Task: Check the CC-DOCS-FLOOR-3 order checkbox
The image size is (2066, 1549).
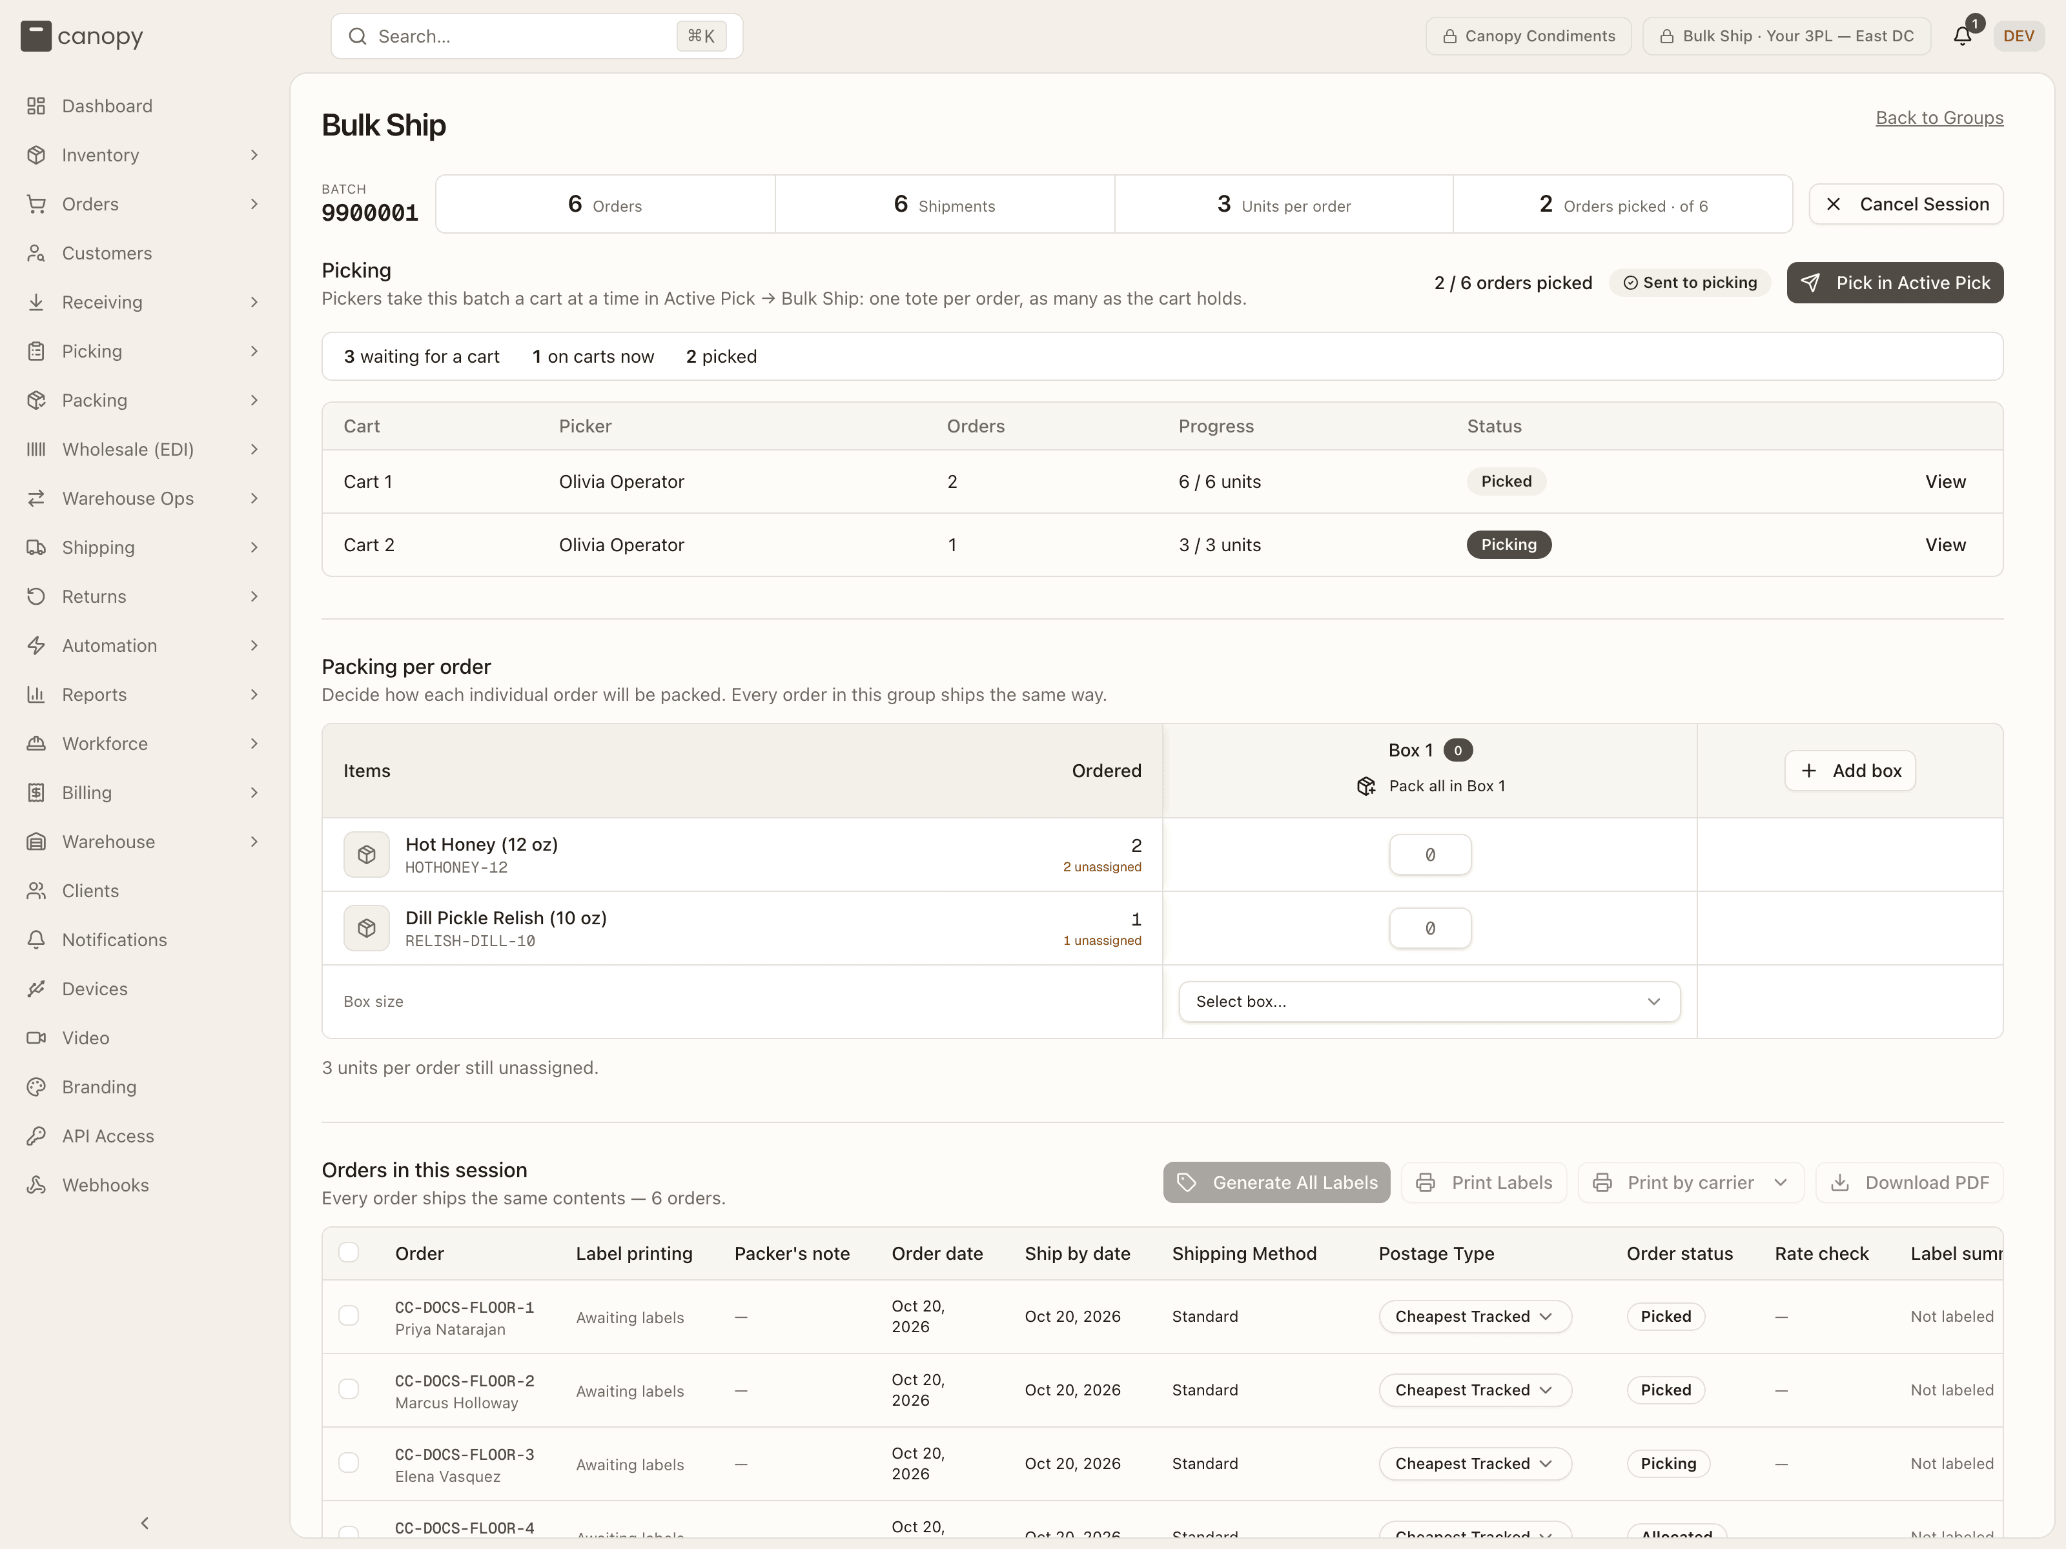Action: point(349,1463)
